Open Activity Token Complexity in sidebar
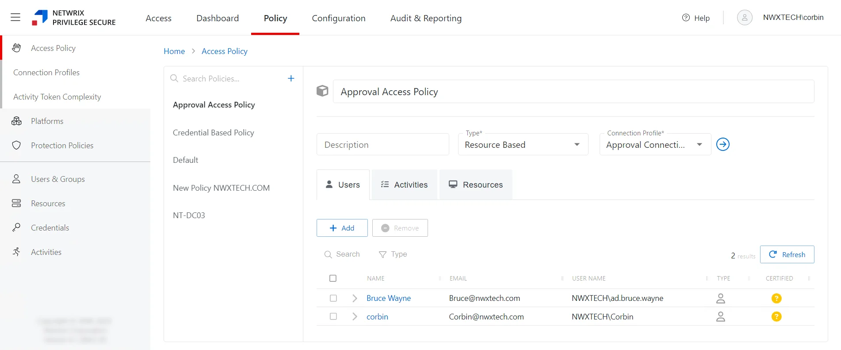841x350 pixels. coord(57,96)
